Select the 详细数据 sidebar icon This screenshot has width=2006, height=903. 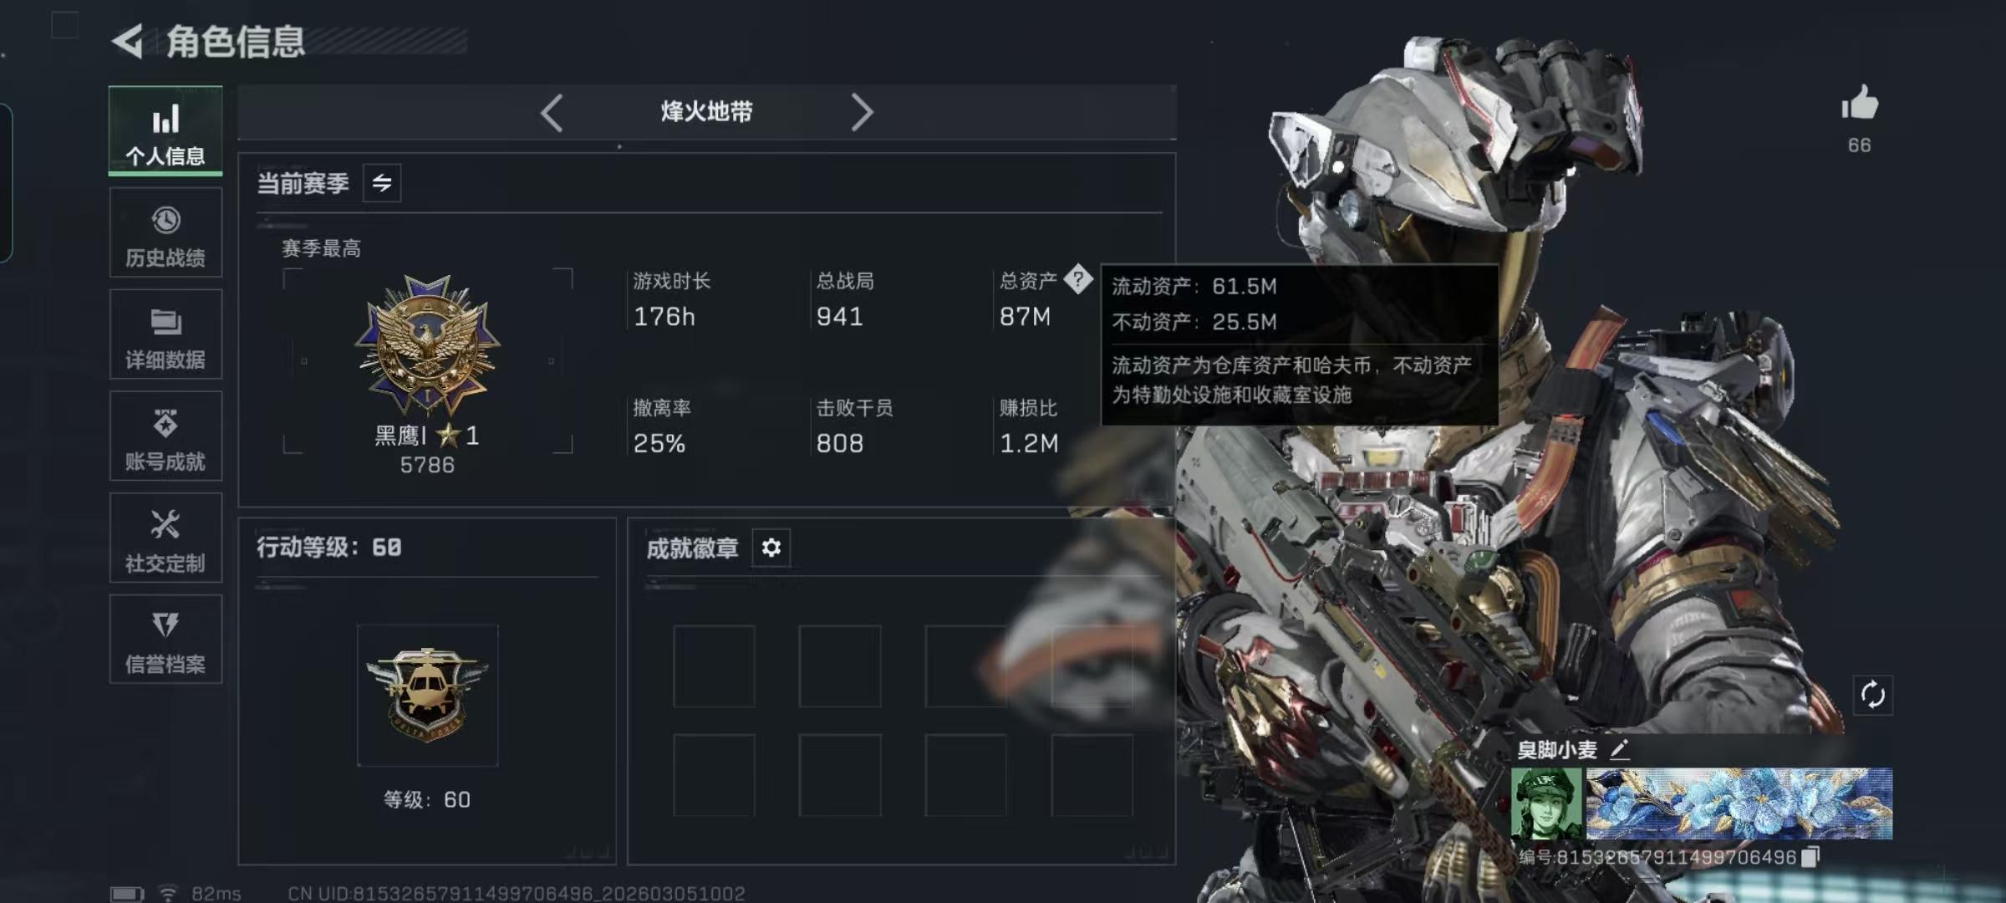point(165,335)
